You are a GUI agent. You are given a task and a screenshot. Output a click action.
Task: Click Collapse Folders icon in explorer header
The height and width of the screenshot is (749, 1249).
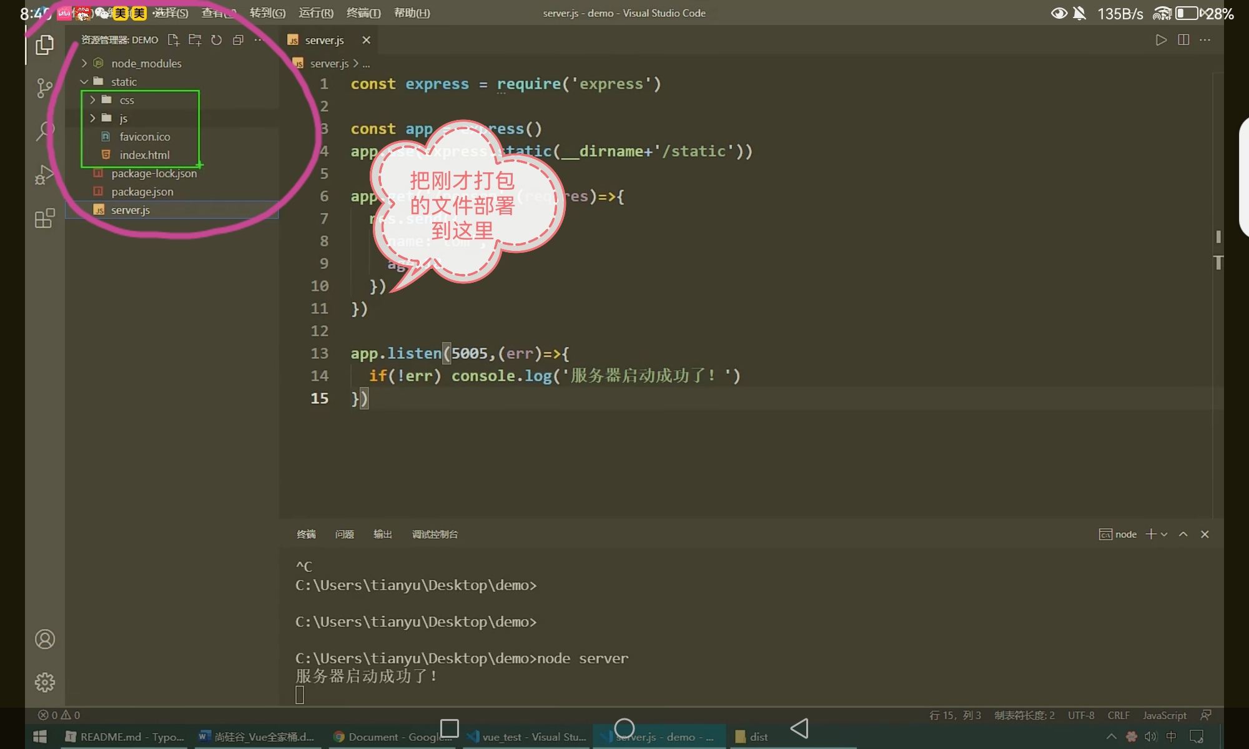tap(238, 40)
